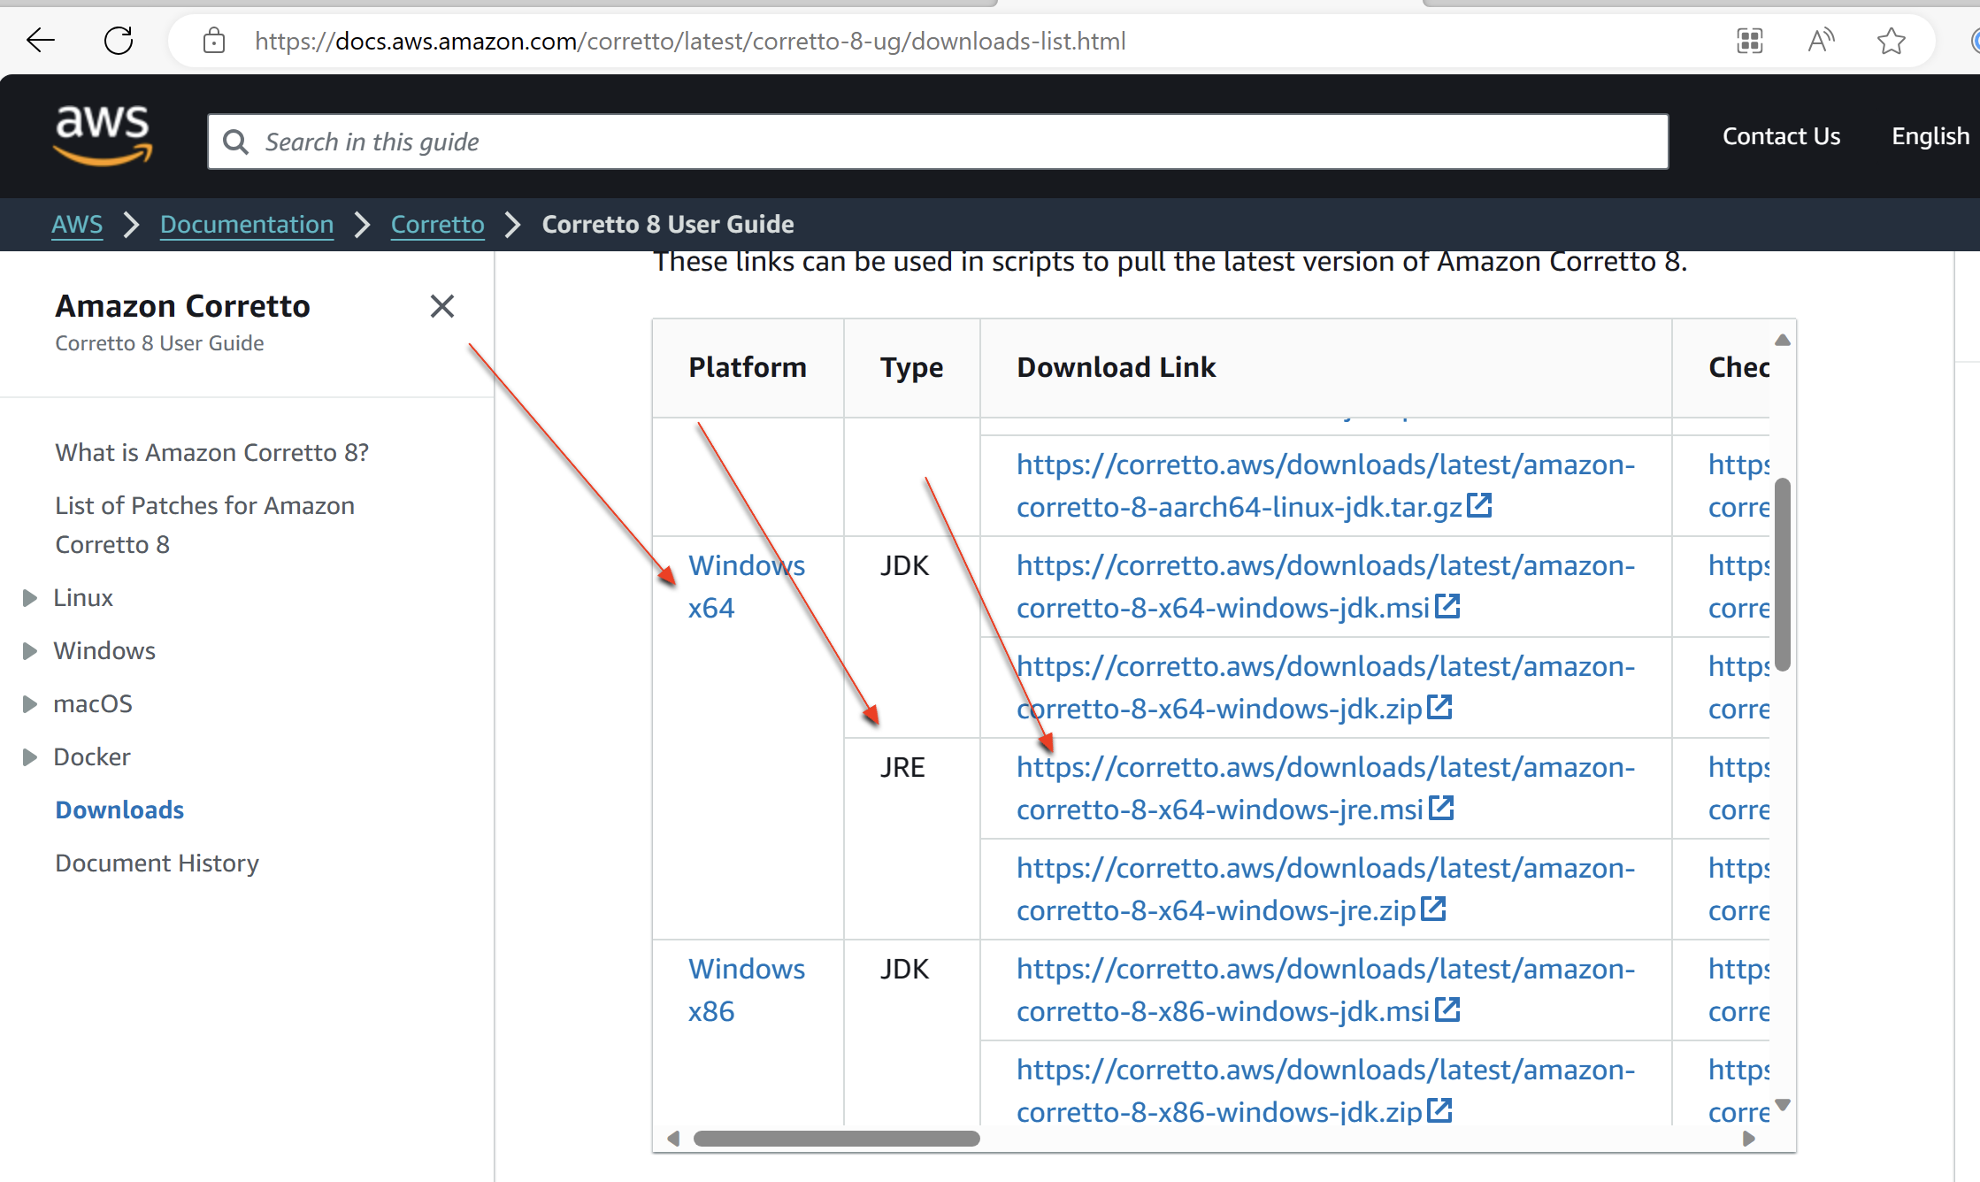
Task: Click the table scroll-down arrow
Action: click(x=1783, y=1105)
